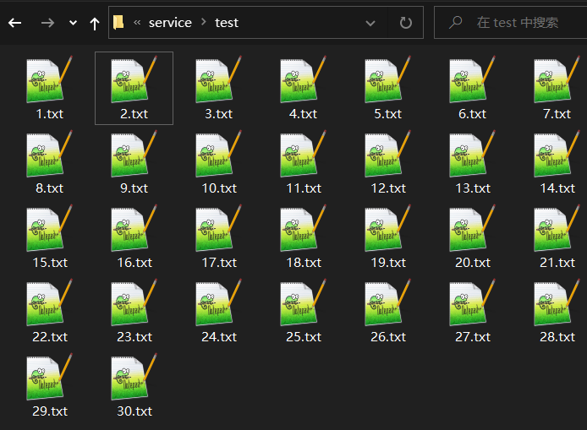
Task: Select the 2.txt file
Action: click(134, 88)
